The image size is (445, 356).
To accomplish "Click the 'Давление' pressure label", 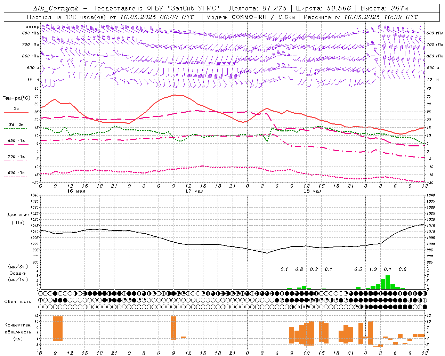I will [x=18, y=215].
